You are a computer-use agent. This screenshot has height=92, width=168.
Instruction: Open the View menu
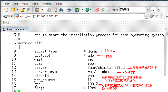pos(25,4)
